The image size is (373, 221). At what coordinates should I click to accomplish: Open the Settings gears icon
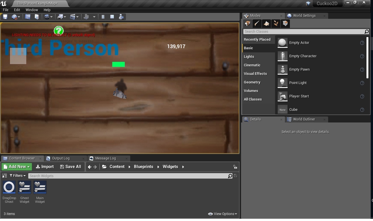[47, 17]
